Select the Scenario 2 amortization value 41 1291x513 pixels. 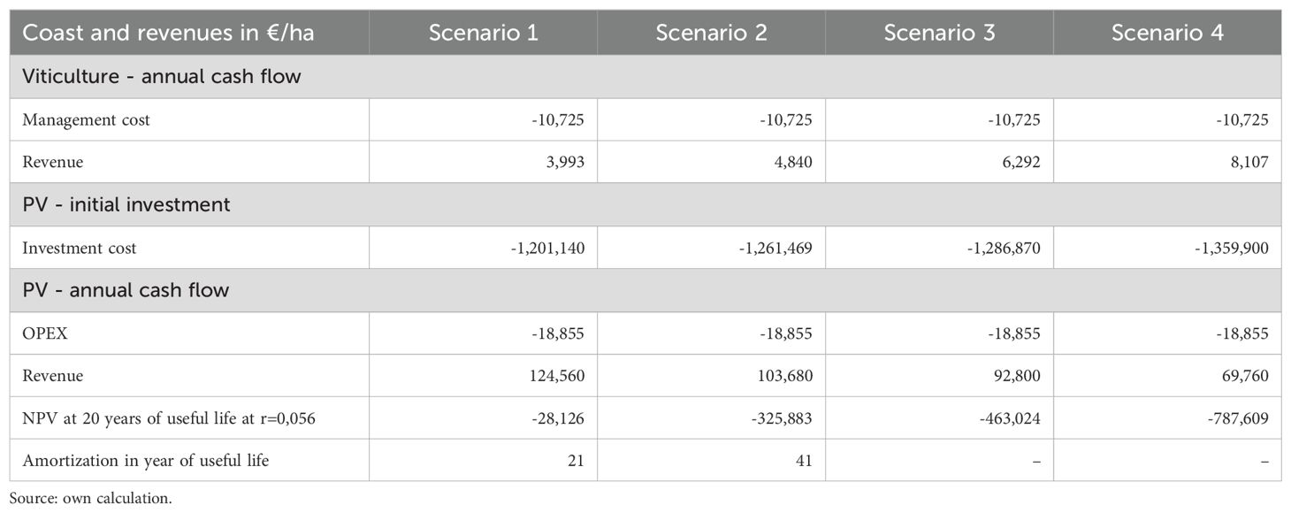coord(803,461)
